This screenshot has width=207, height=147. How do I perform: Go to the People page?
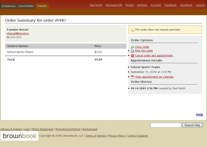(x=130, y=5)
